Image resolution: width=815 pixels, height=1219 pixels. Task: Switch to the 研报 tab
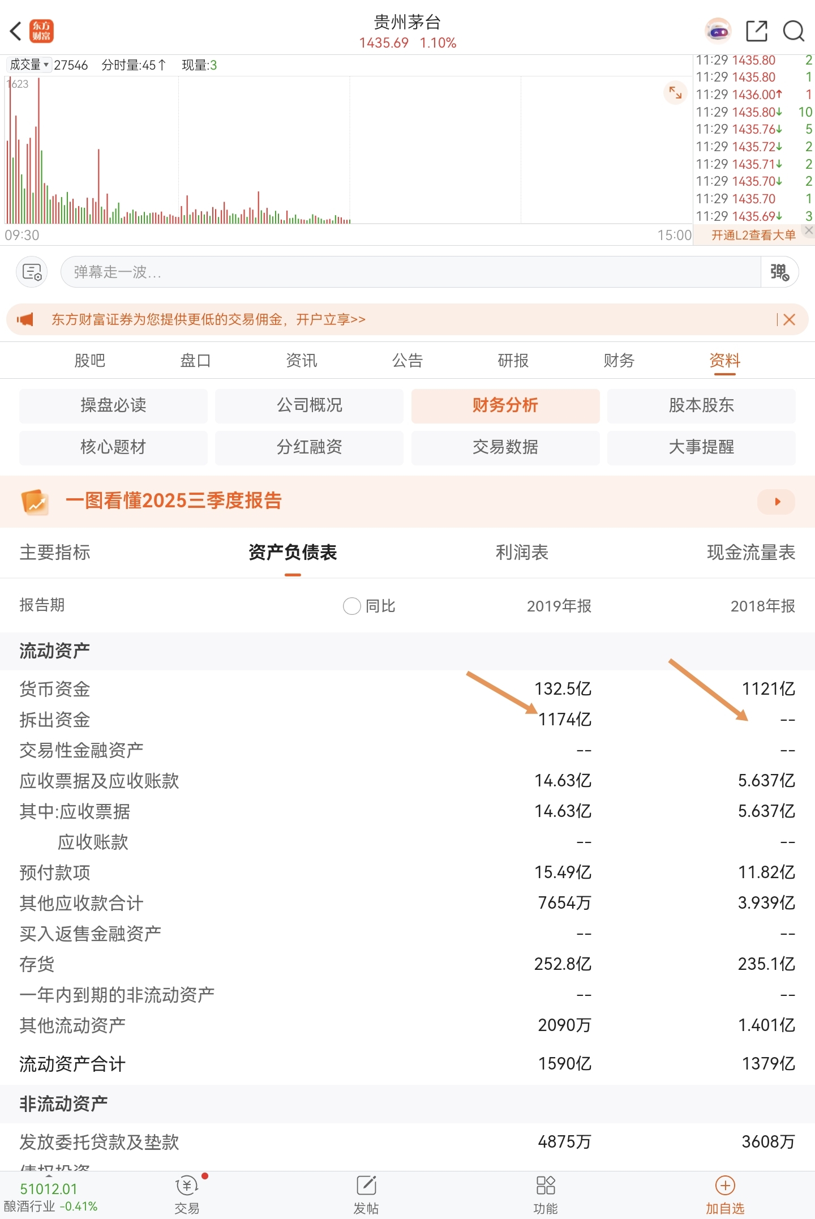coord(513,361)
